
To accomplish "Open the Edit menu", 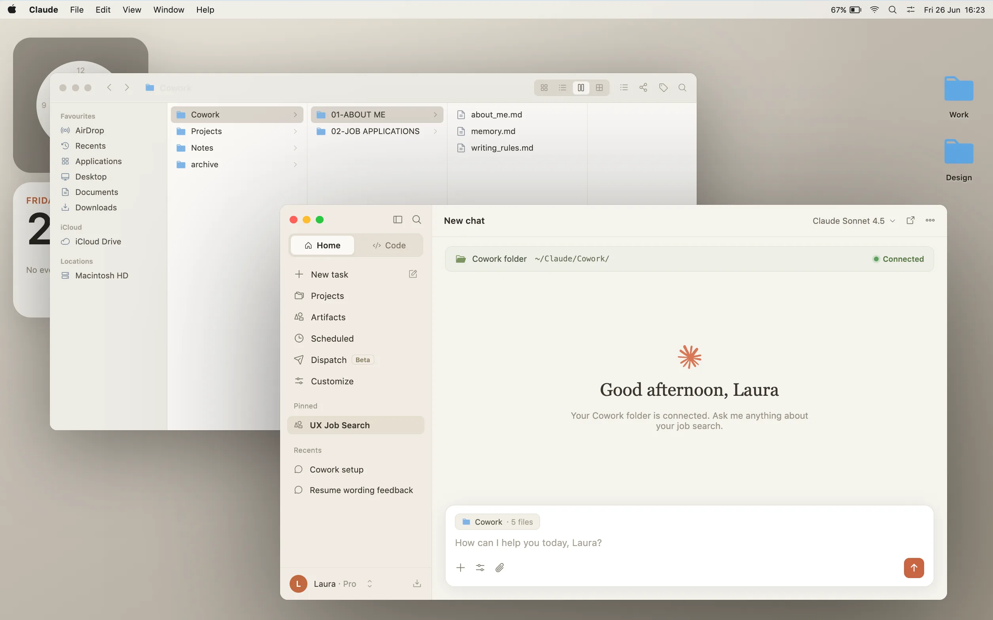I will [103, 9].
